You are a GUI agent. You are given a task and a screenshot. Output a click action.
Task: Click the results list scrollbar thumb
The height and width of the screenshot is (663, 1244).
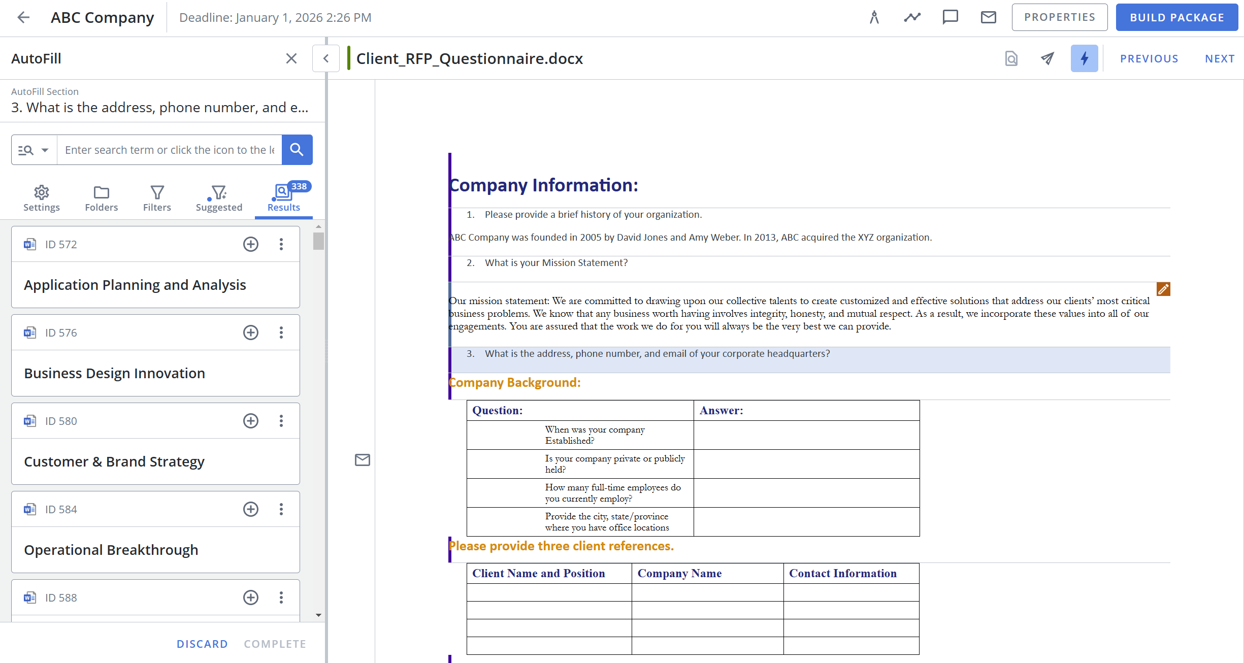pyautogui.click(x=318, y=241)
